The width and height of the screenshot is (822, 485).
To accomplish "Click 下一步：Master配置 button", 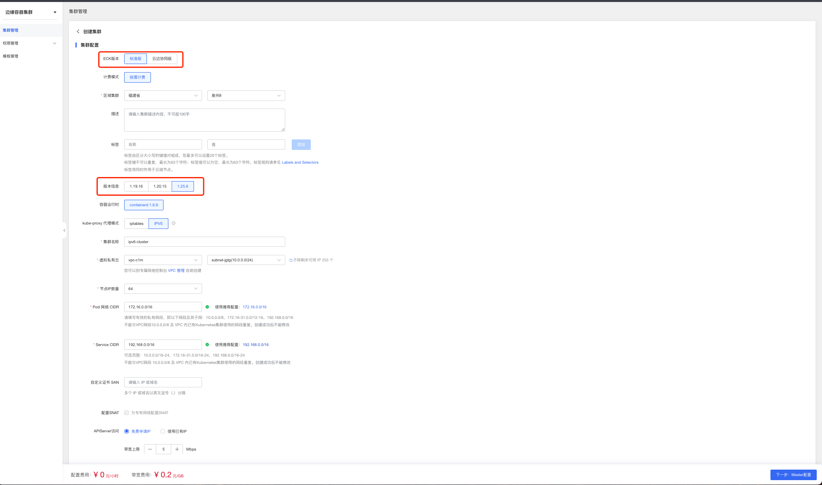I will point(793,475).
